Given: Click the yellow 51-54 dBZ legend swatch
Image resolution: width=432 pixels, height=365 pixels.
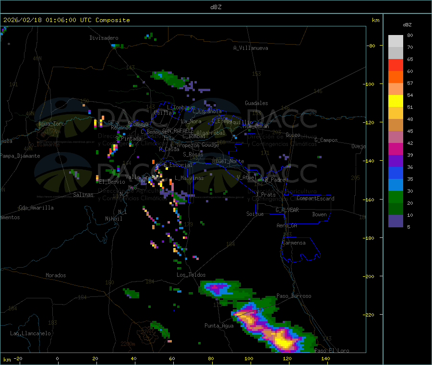Looking at the screenshot, I should click(396, 101).
